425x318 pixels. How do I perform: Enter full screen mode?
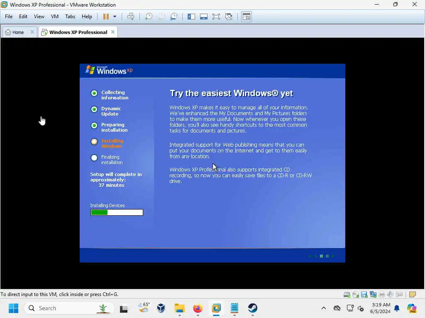tap(216, 17)
